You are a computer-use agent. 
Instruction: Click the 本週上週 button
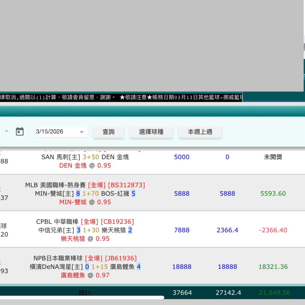click(x=200, y=132)
